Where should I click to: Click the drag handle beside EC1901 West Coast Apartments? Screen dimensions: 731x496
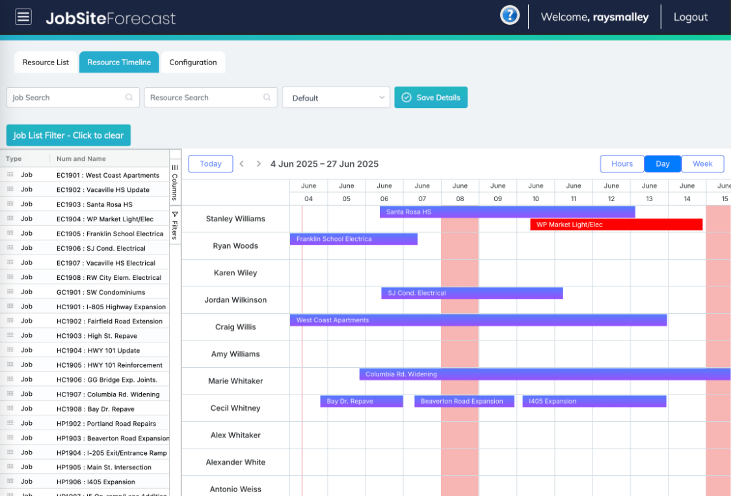(9, 175)
